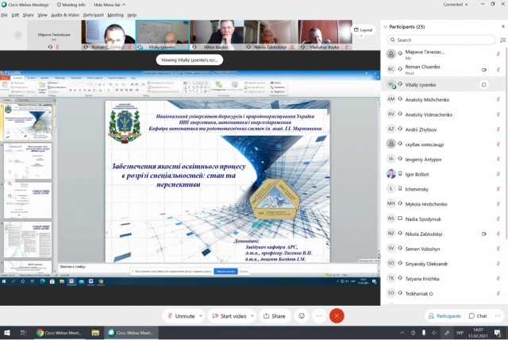Click the Search participants field
The width and height of the screenshot is (508, 340).
point(441,40)
